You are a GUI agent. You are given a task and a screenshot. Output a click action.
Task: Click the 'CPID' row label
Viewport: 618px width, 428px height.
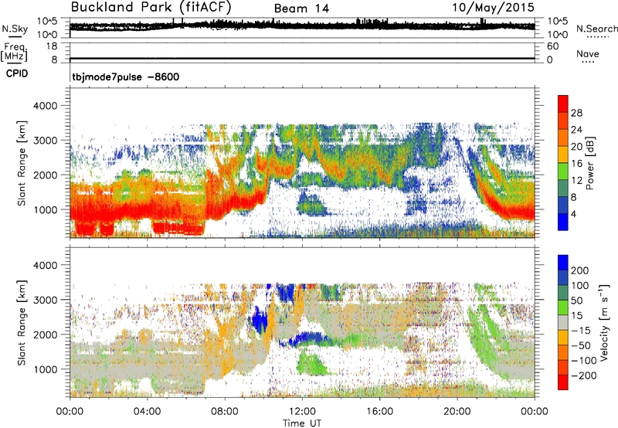click(x=17, y=73)
